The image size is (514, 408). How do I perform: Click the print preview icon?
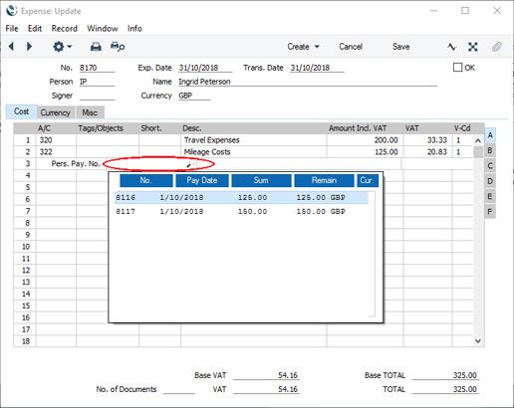pyautogui.click(x=118, y=47)
